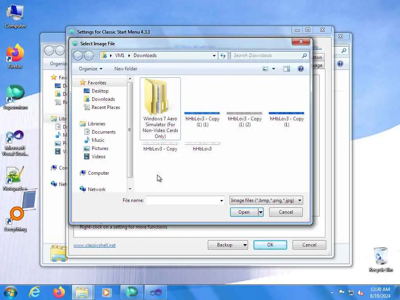Launch Firefox from the desktop shortcut
The width and height of the screenshot is (400, 300).
tap(15, 57)
